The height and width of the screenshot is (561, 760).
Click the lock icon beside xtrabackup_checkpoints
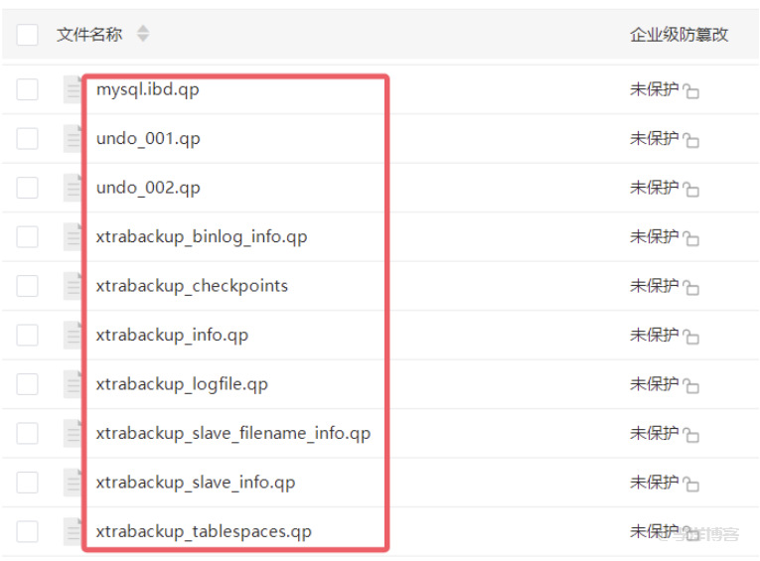pyautogui.click(x=691, y=288)
